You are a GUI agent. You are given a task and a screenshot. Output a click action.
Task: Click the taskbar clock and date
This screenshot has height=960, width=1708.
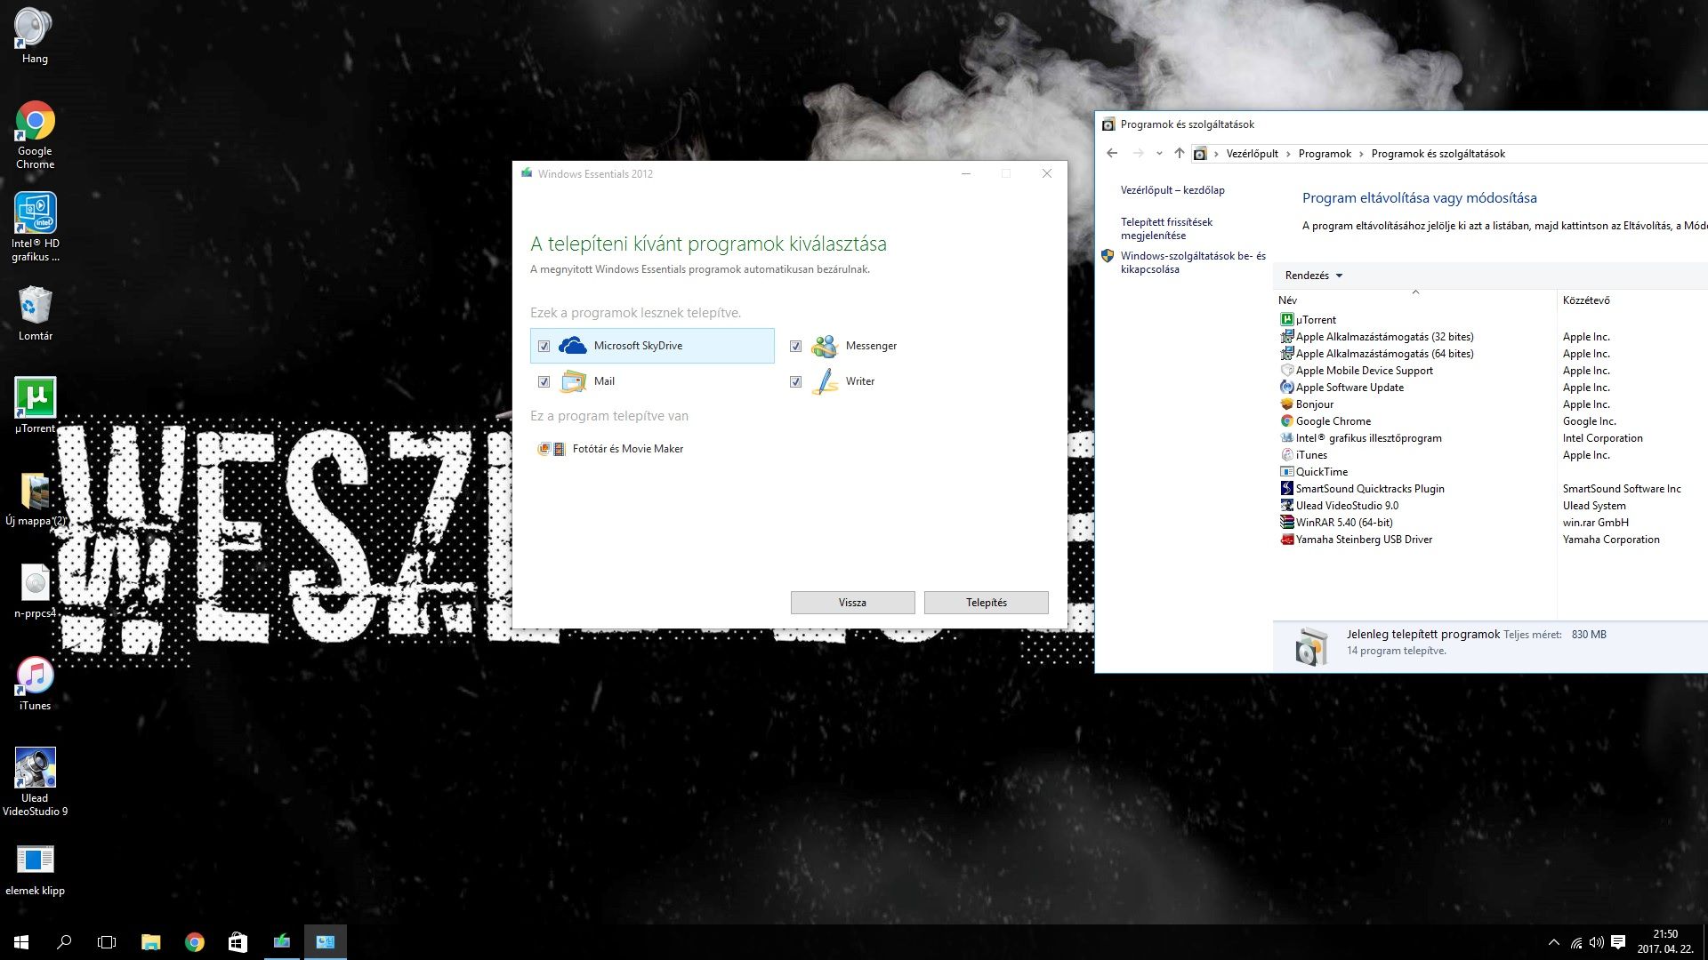(1666, 942)
